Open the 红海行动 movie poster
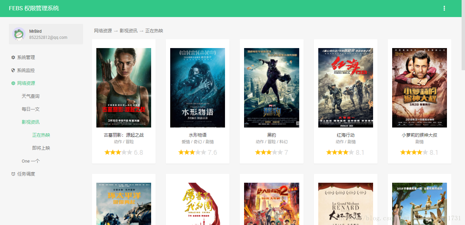Viewport: 465px width, 225px height. [x=346, y=88]
